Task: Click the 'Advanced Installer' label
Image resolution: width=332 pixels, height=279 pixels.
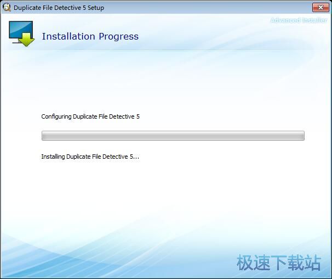Action: click(x=299, y=20)
